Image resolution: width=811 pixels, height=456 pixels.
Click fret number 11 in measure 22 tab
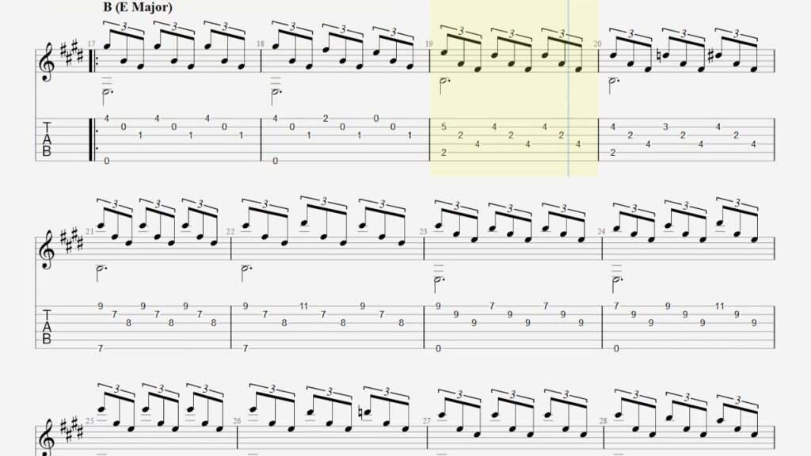click(303, 306)
